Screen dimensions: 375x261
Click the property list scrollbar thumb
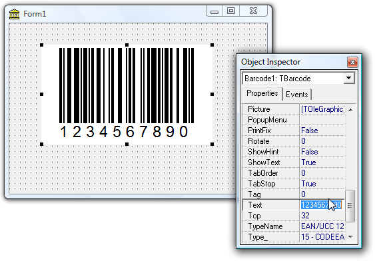[x=350, y=206]
